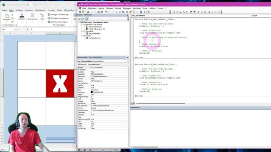Switch to the Alphabetisch properties tab
271x152 pixels.
point(82,64)
